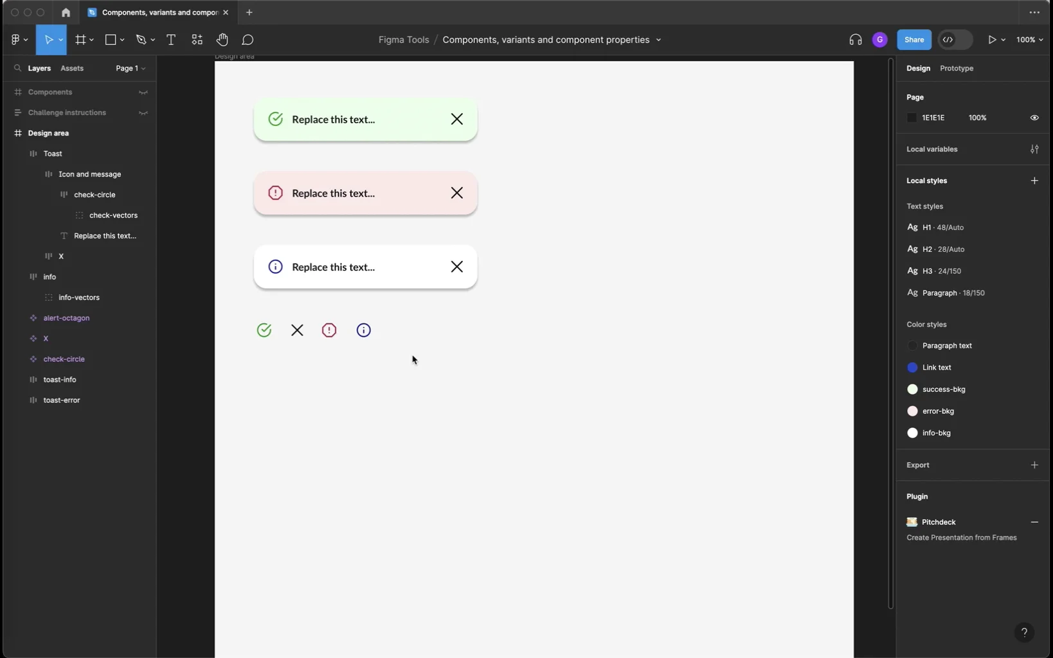Click the Share button
This screenshot has width=1053, height=658.
point(914,39)
